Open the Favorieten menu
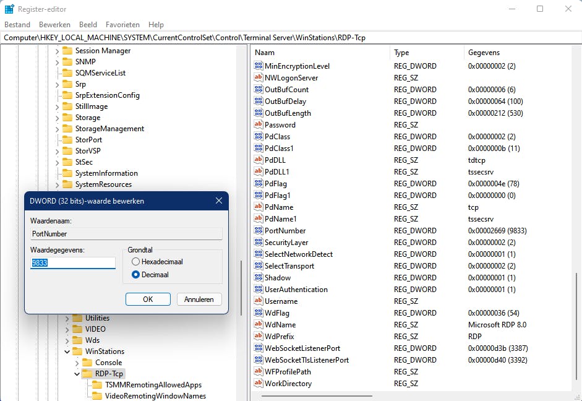This screenshot has height=401, width=582. coord(122,25)
